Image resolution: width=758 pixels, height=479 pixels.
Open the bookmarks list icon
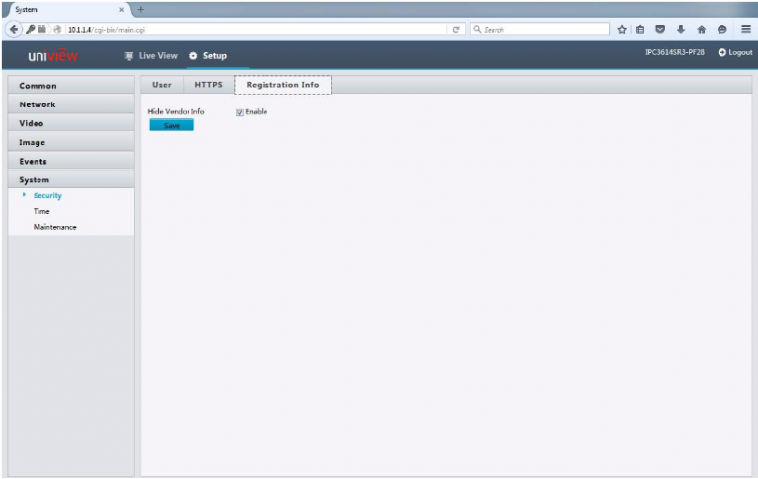pyautogui.click(x=640, y=29)
